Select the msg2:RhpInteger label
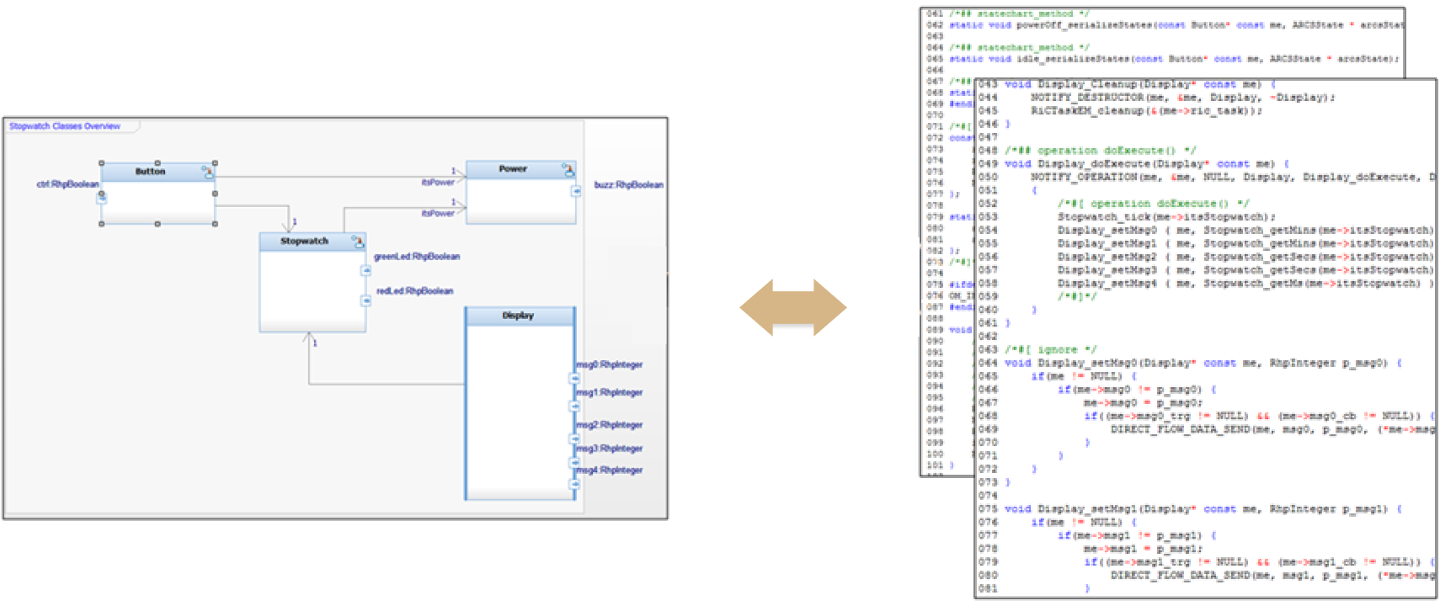 610,425
